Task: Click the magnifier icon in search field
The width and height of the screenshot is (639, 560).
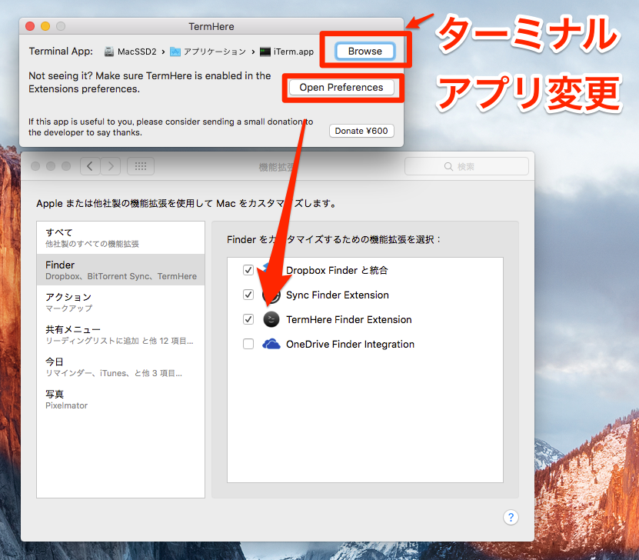Action: 448,166
